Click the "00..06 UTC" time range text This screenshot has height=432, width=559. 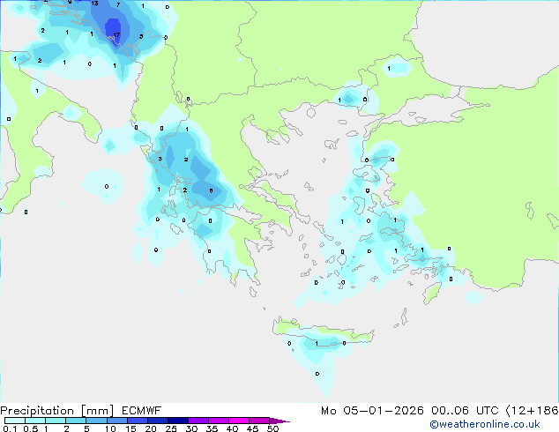(x=465, y=411)
